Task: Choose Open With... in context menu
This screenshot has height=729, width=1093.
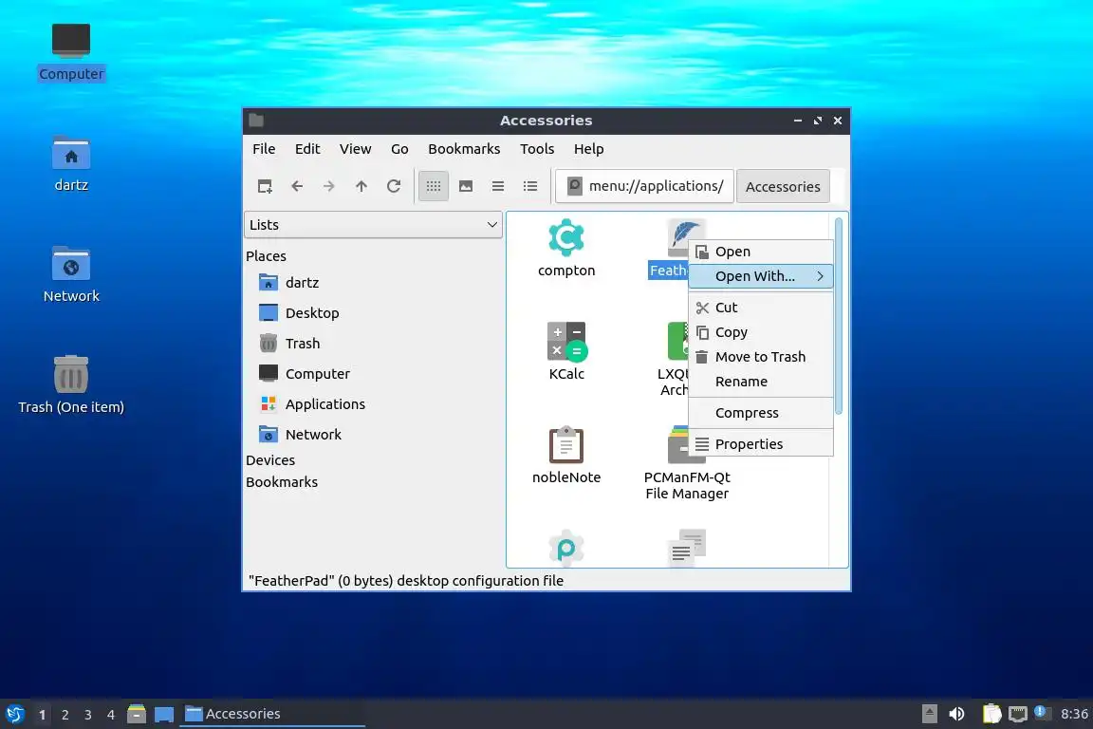Action: tap(761, 276)
